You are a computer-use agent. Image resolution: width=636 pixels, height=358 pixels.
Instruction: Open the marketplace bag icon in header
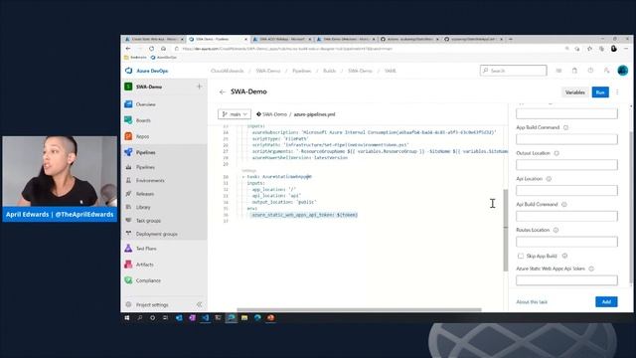click(574, 71)
